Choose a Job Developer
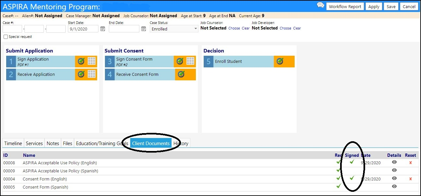This screenshot has width=421, height=196. coord(285,28)
